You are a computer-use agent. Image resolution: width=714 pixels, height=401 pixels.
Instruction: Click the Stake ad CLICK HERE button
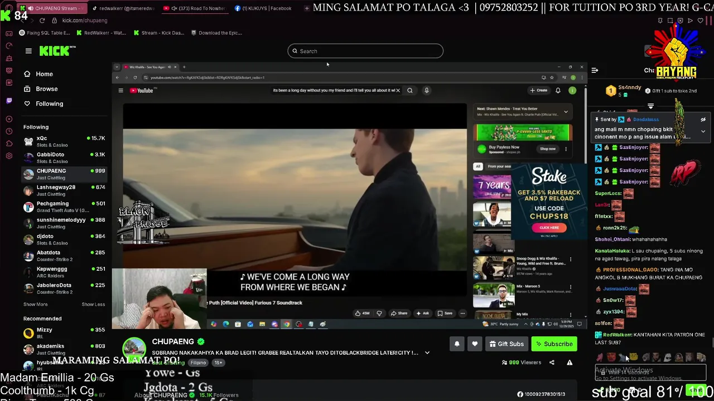(x=549, y=227)
